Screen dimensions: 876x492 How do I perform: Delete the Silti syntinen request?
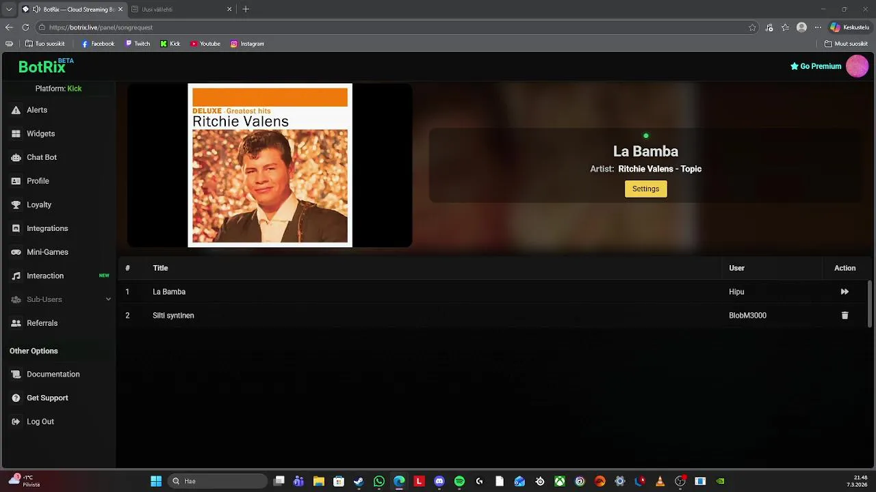(845, 316)
